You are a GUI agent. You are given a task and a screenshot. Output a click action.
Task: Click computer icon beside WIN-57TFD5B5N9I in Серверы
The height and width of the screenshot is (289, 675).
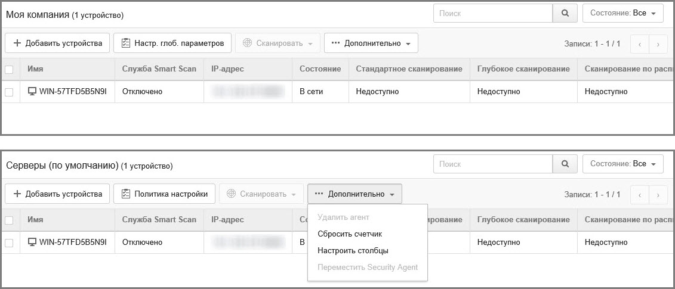[x=32, y=243]
